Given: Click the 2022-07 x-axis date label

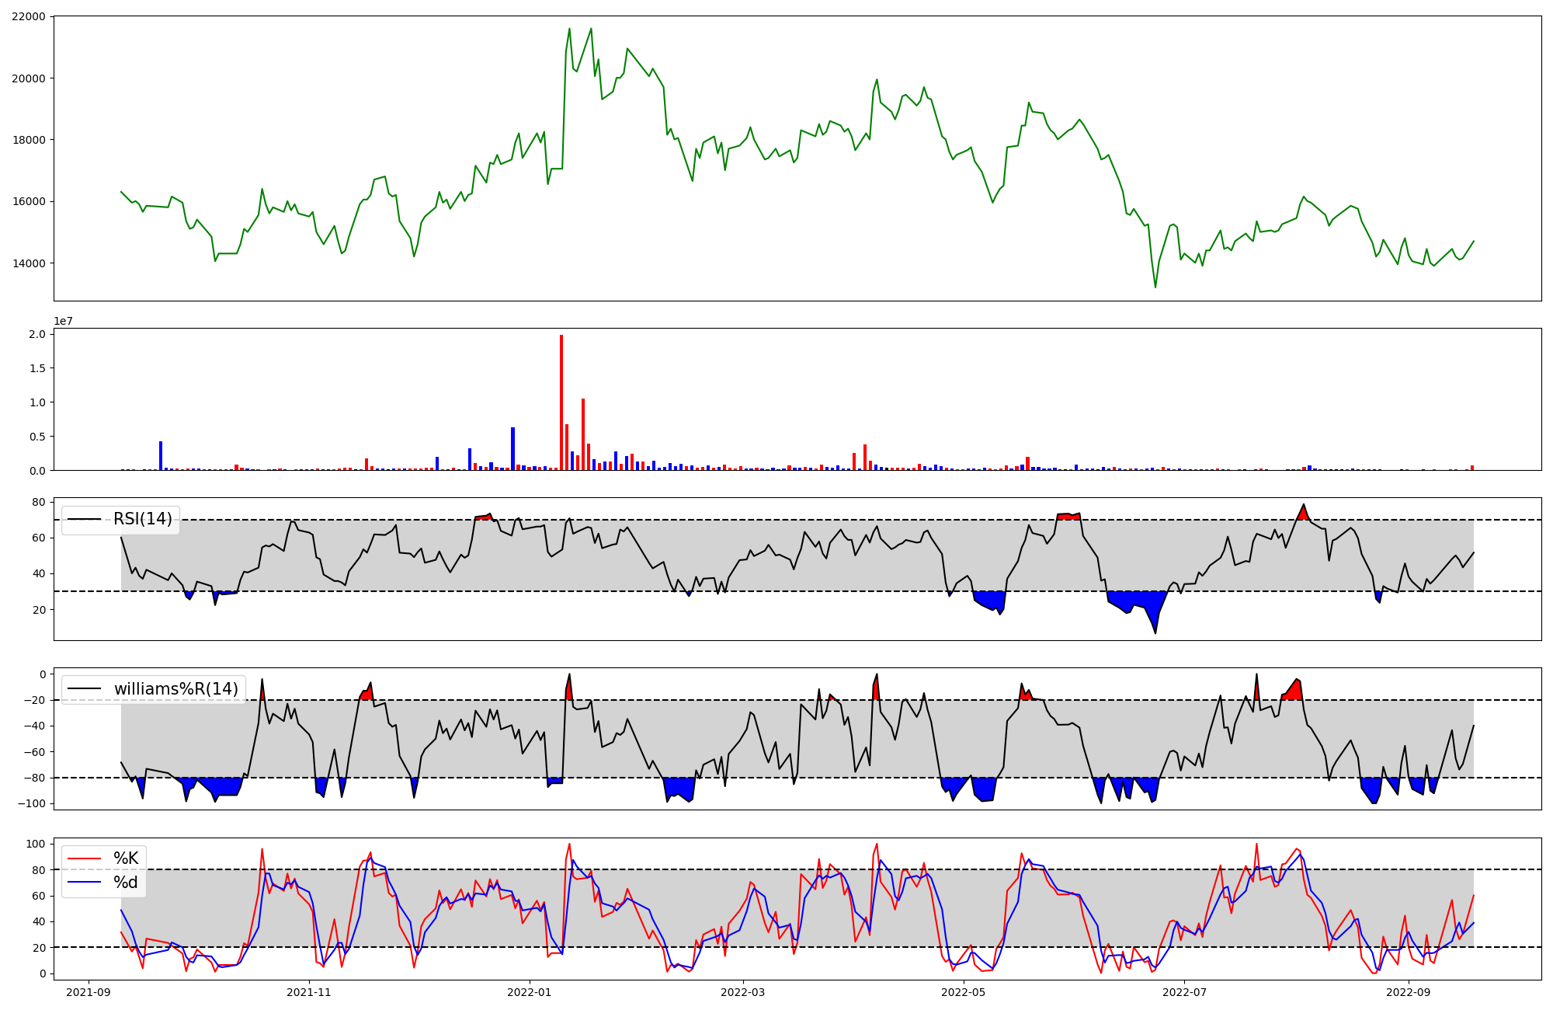Looking at the screenshot, I should (1185, 992).
